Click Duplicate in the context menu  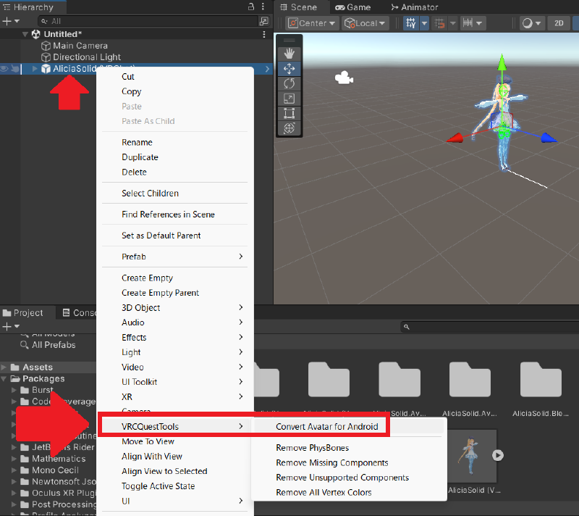click(x=140, y=157)
